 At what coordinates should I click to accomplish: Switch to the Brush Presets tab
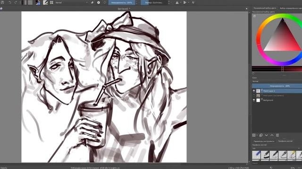coord(285,141)
